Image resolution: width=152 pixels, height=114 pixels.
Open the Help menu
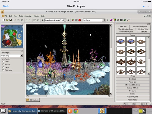43,16
